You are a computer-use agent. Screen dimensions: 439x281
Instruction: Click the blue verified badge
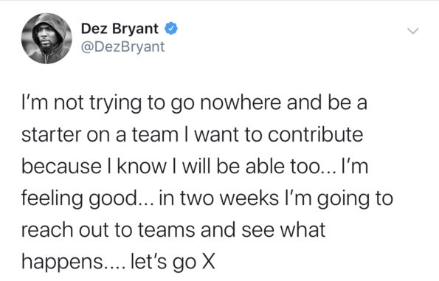pyautogui.click(x=170, y=29)
